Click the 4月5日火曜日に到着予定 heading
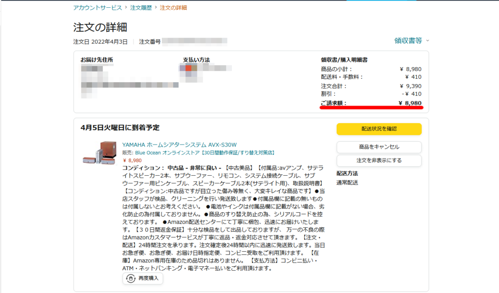 [x=120, y=128]
